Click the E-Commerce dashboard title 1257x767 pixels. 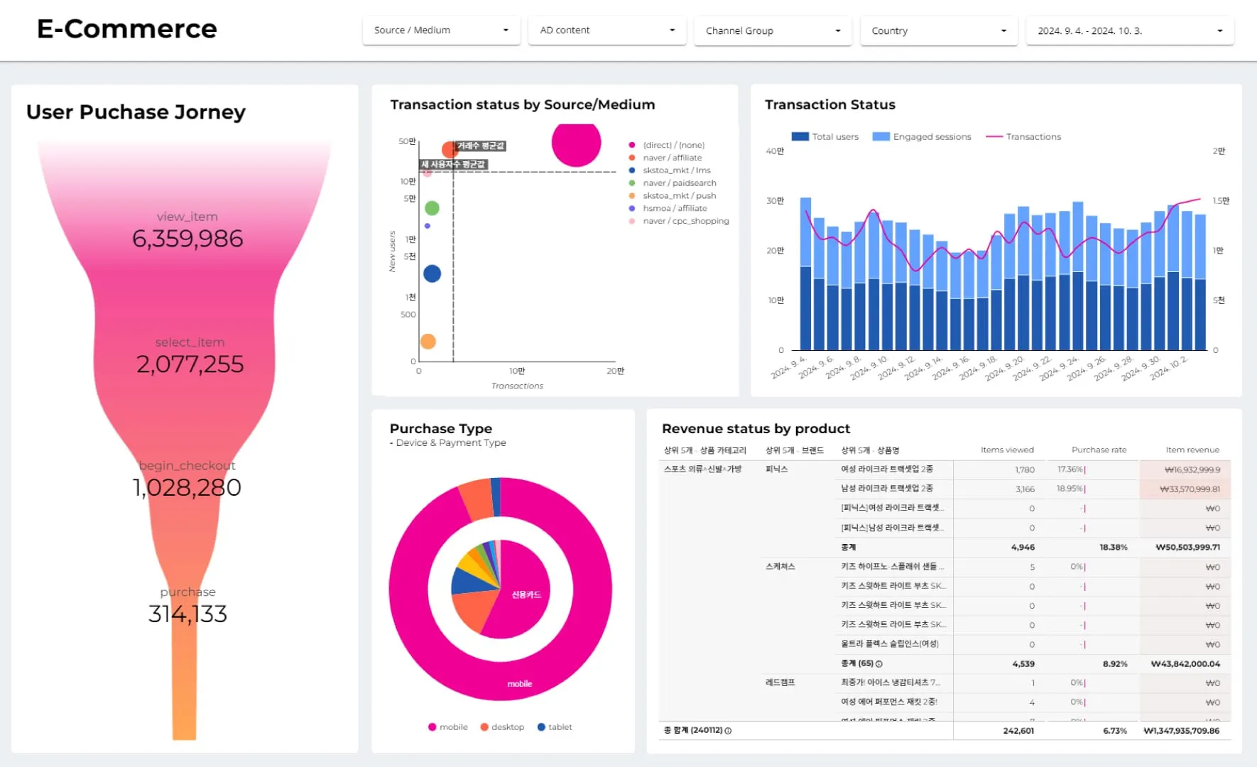click(x=127, y=29)
